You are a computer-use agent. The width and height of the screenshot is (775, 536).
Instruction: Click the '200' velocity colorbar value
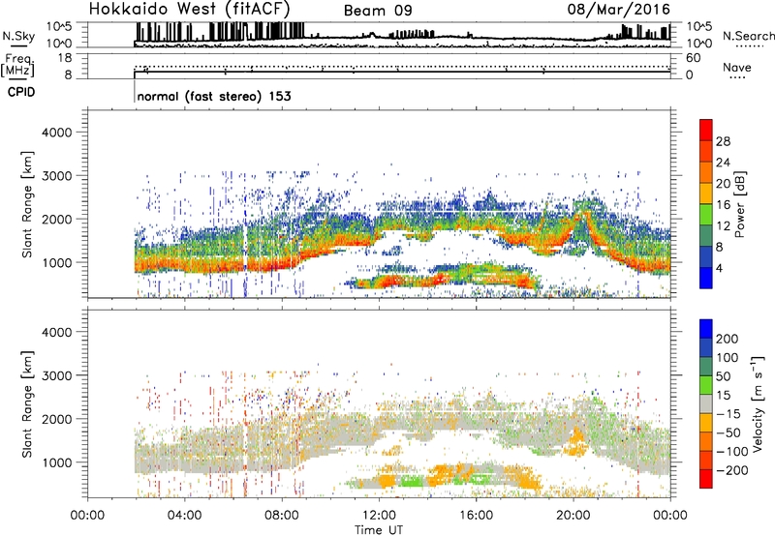[727, 339]
